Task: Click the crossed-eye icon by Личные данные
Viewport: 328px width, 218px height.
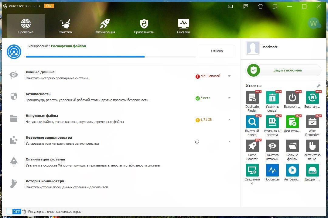Action: [x=14, y=75]
